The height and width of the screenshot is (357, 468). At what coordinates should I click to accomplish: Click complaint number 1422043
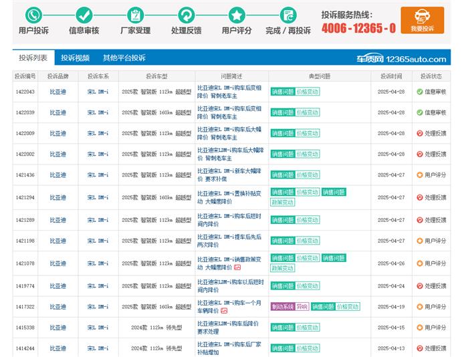tap(25, 92)
